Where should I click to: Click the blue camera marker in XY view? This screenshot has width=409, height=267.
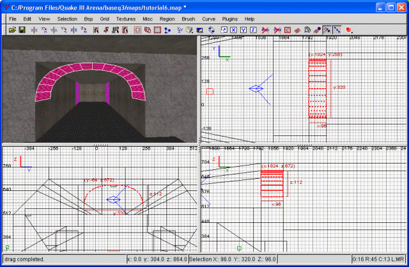pos(256,89)
